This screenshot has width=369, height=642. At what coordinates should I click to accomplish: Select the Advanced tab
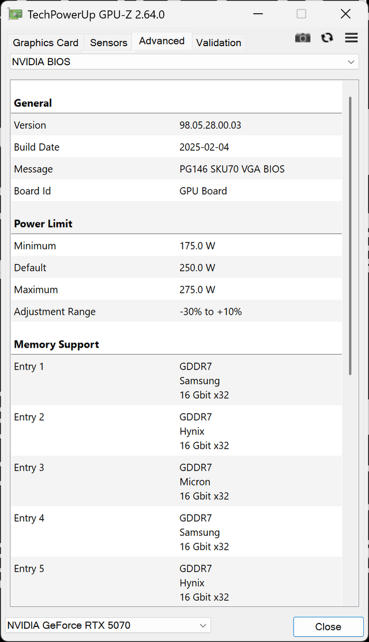pos(161,41)
